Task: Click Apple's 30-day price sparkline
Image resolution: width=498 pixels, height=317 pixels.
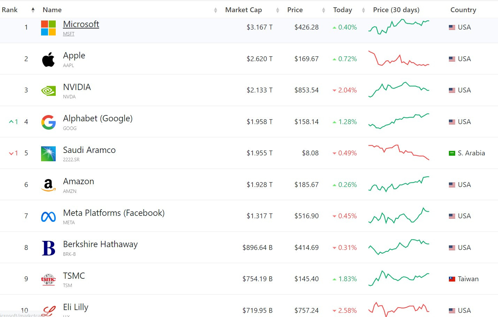Action: 399,58
